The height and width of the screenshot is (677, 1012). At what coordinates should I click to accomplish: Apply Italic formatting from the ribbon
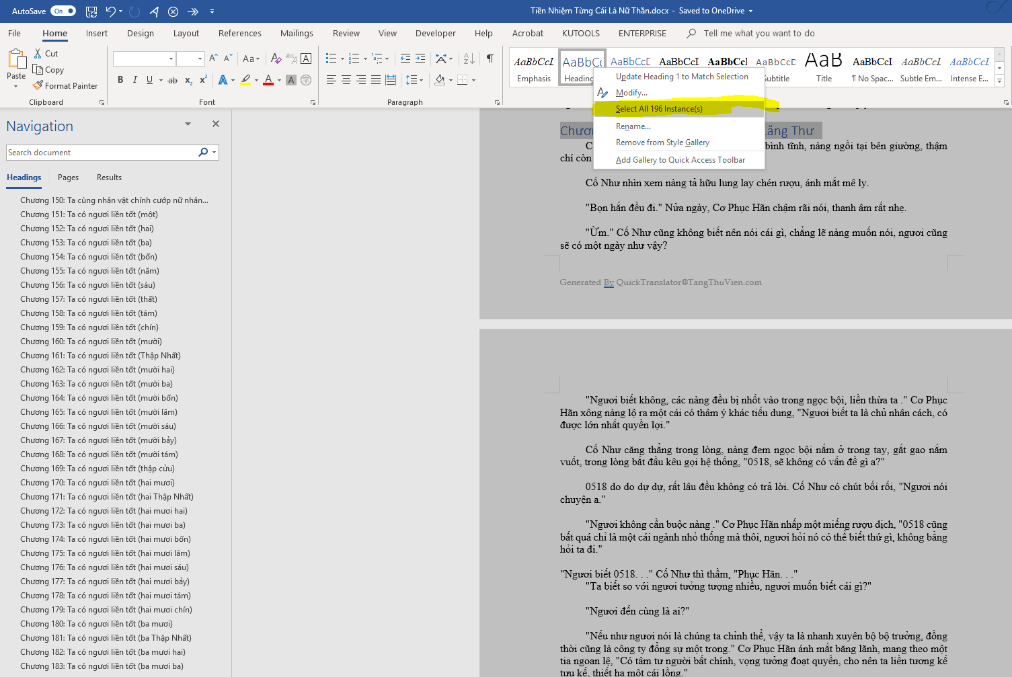pos(134,80)
